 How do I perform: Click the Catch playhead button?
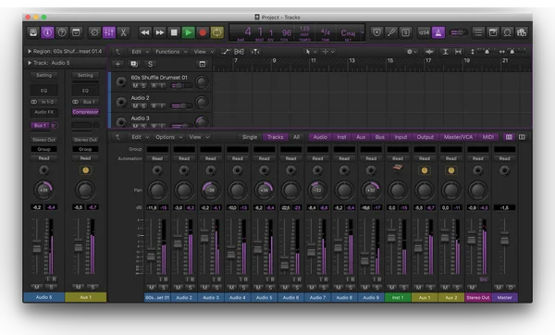(255, 52)
